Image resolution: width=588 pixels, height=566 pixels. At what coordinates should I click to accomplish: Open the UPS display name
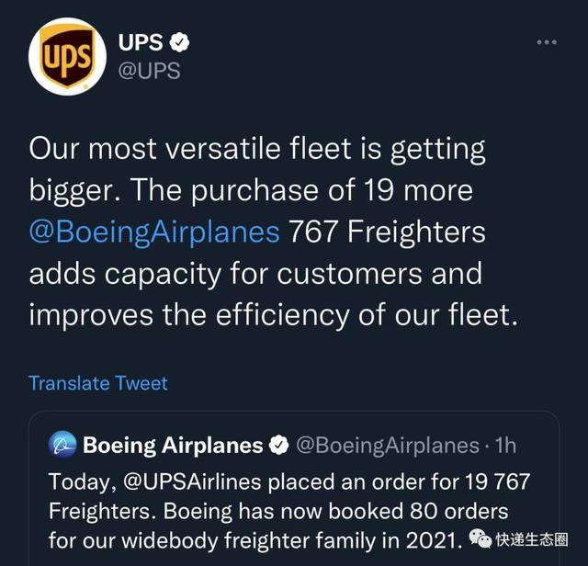point(141,41)
